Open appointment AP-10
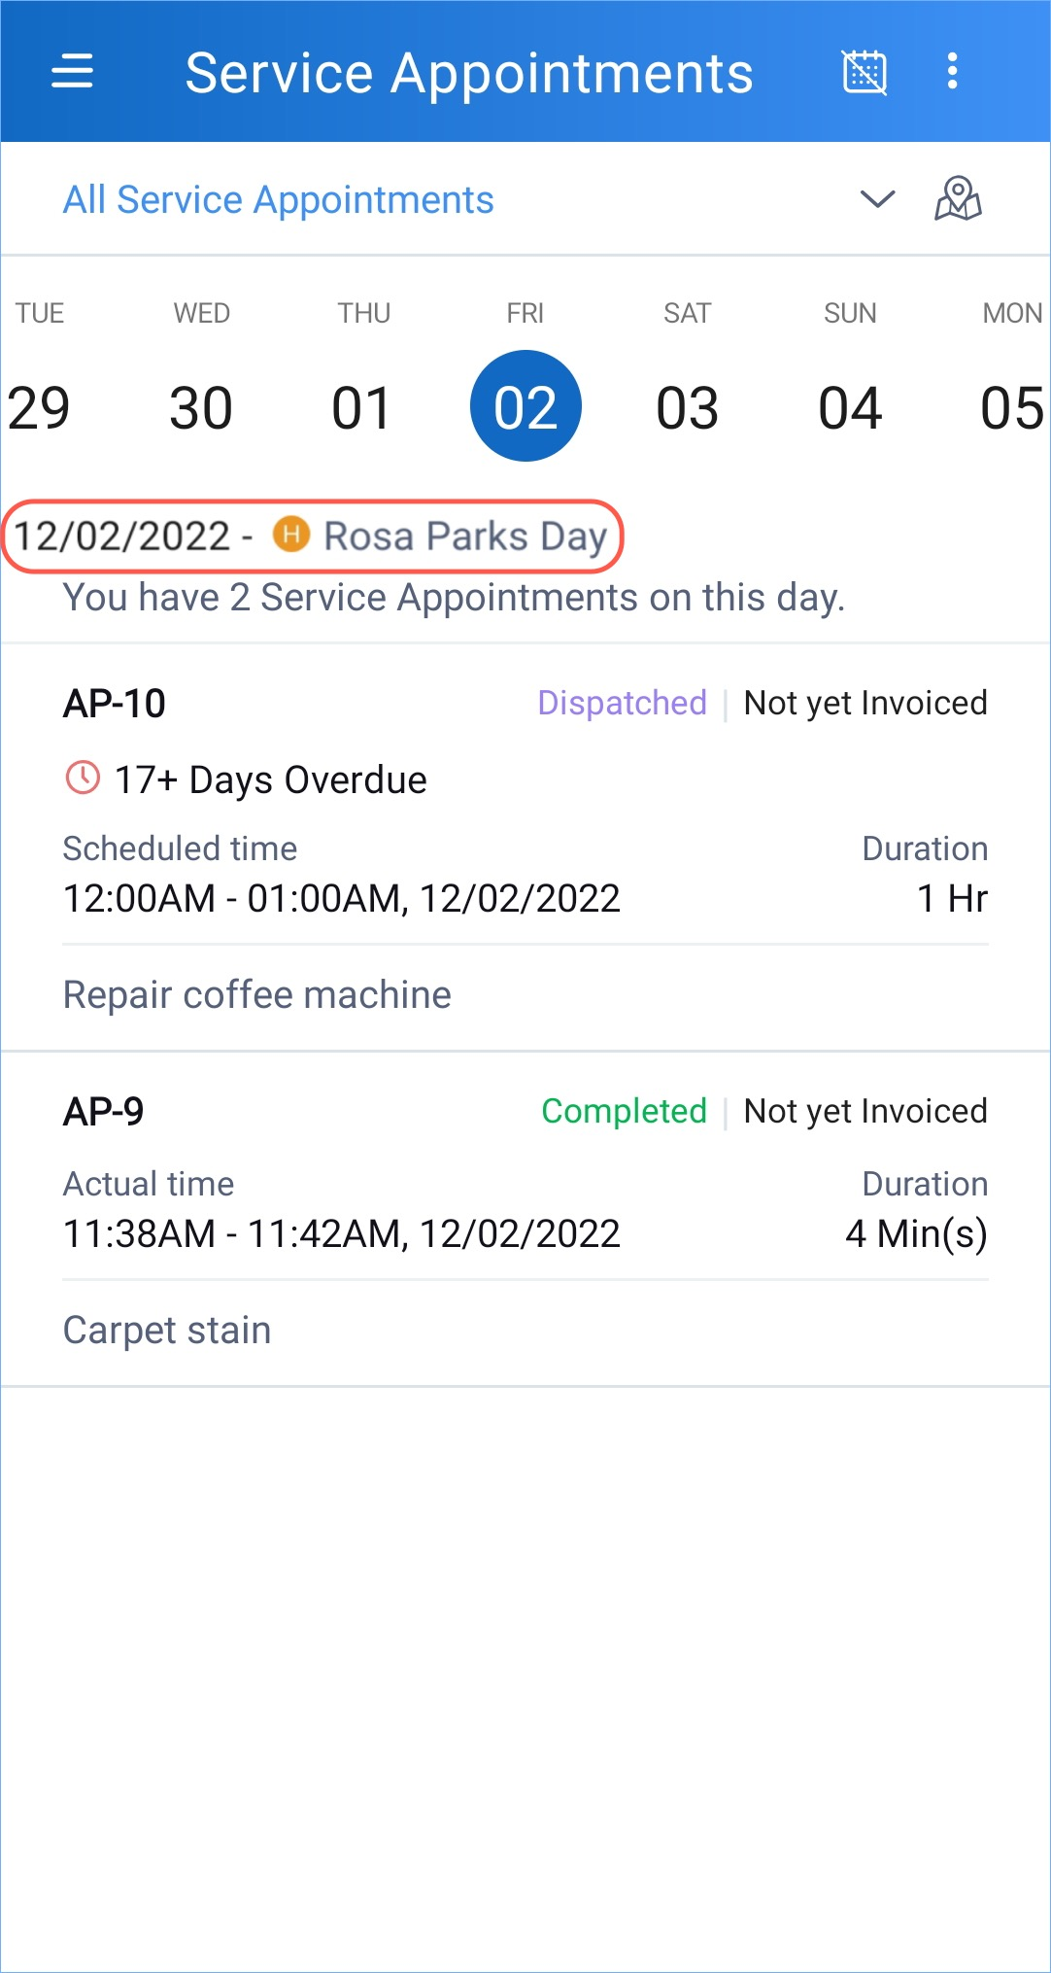 coord(115,704)
